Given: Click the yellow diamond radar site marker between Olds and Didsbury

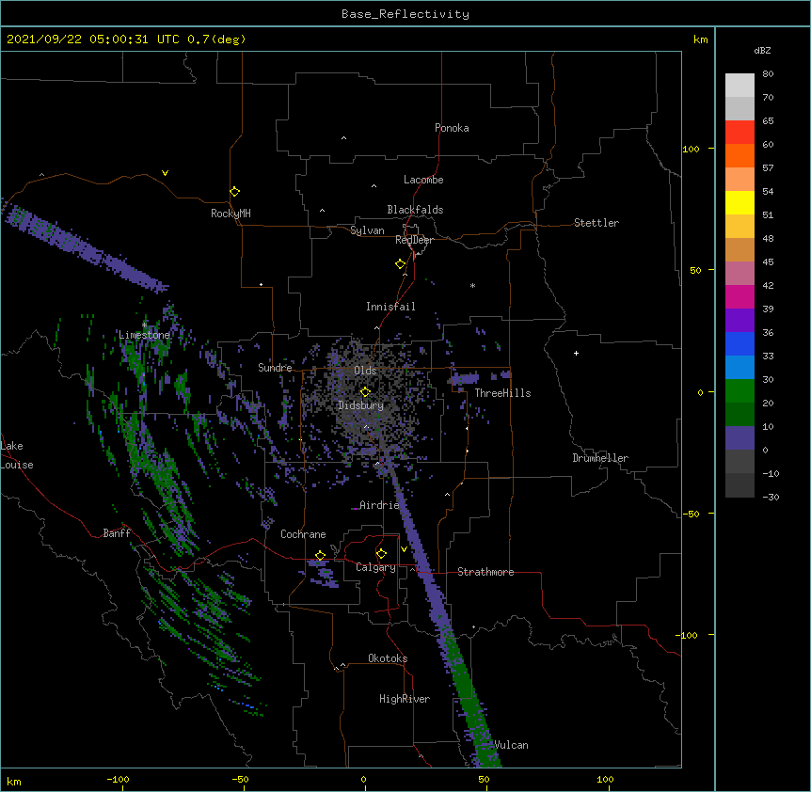Looking at the screenshot, I should [x=365, y=392].
